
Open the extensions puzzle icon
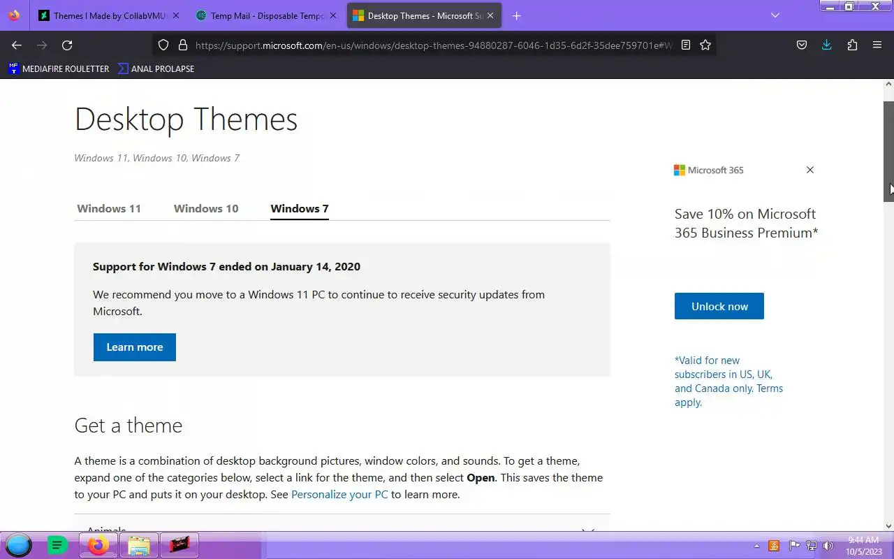852,45
